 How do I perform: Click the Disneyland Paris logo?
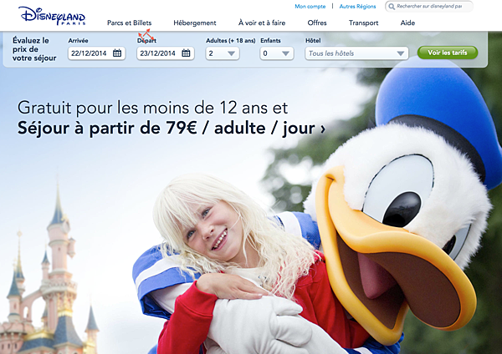[x=52, y=16]
